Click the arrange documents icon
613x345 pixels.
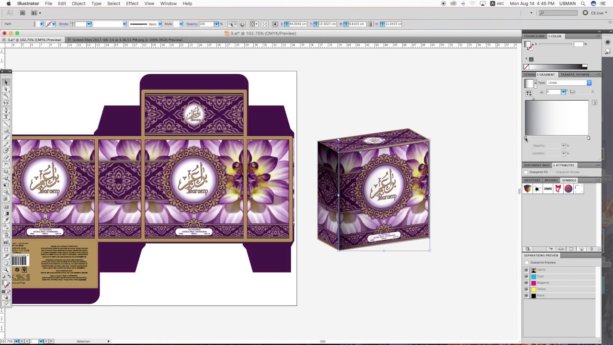(35, 13)
